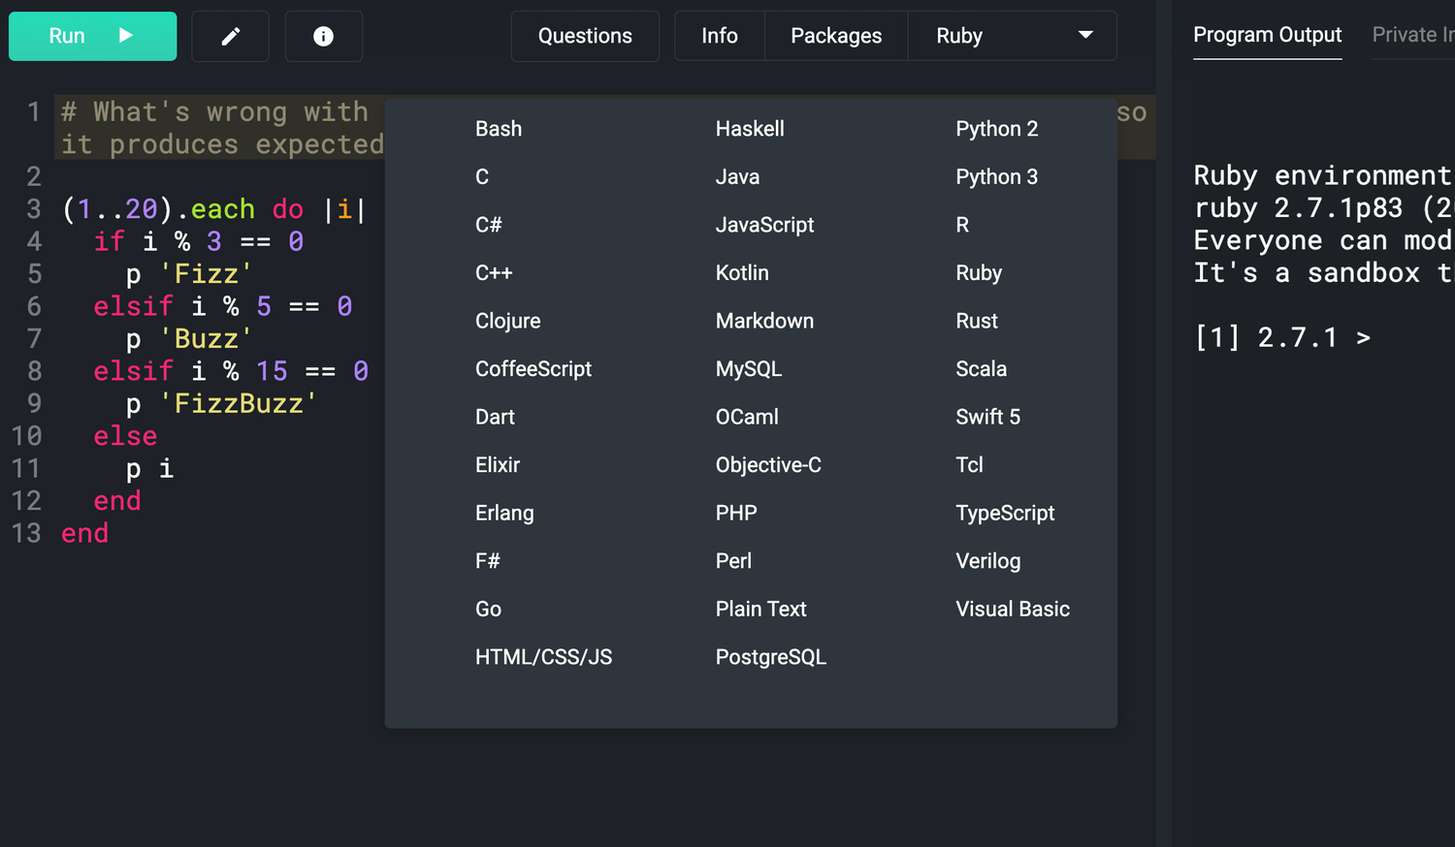
Task: Click the pencil edit icon
Action: click(x=230, y=36)
